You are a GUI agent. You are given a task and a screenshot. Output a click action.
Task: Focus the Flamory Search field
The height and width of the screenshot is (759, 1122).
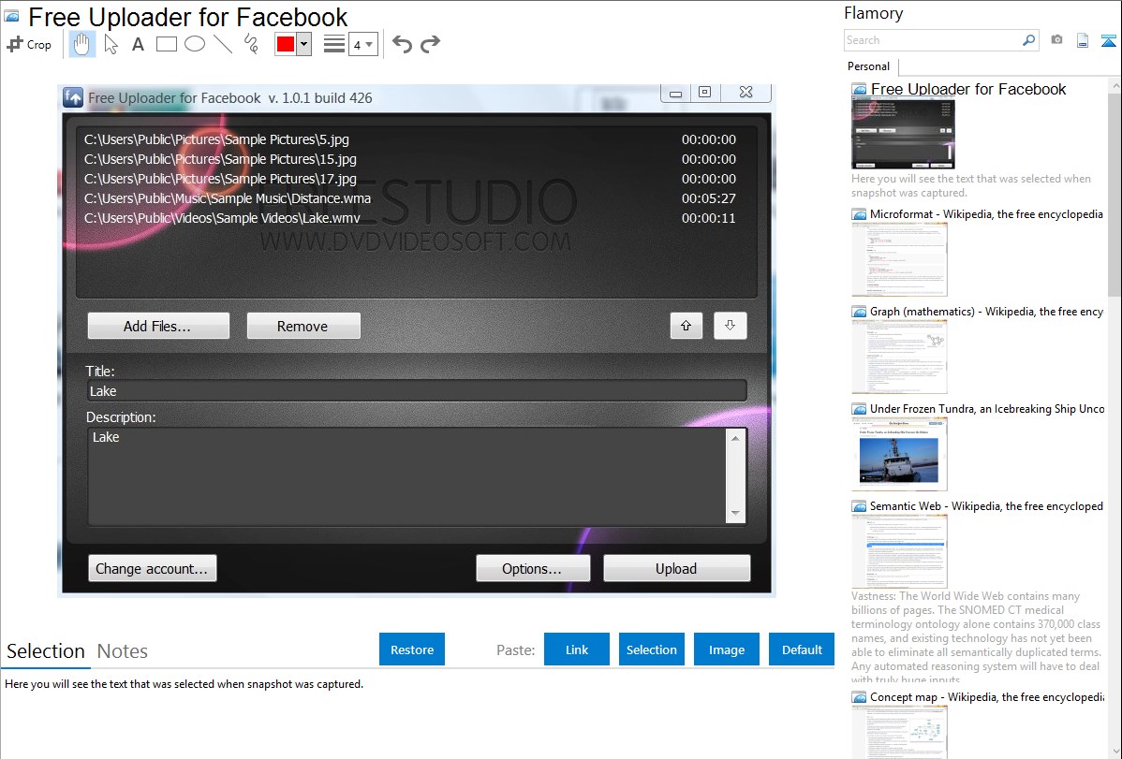(x=933, y=40)
